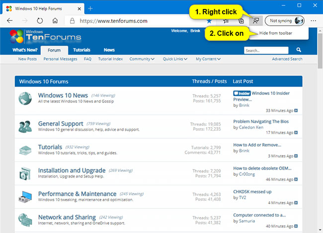
Task: Open the FAQ link
Action: coord(87,59)
